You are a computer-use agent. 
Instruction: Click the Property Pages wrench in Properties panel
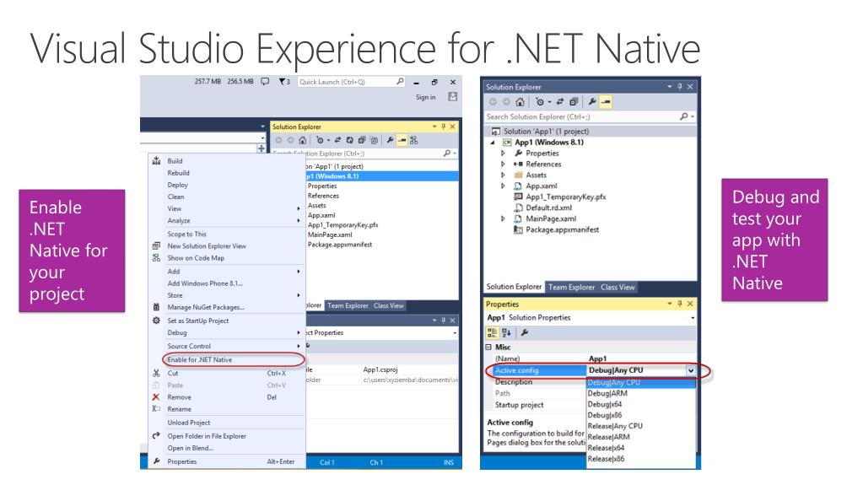[x=525, y=332]
